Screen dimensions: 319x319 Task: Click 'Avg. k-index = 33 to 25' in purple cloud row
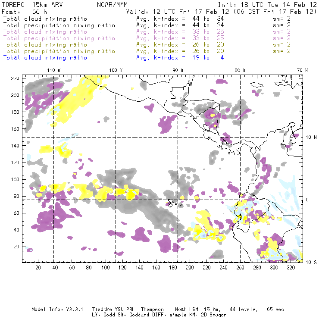180,32
